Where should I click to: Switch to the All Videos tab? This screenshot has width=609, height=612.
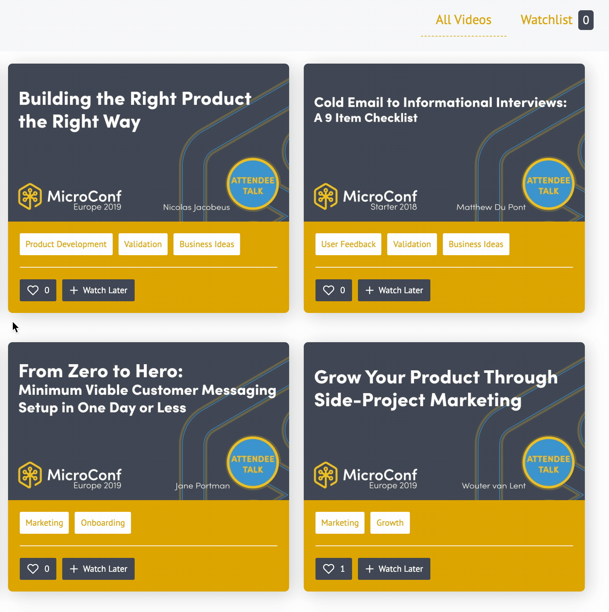pyautogui.click(x=463, y=20)
